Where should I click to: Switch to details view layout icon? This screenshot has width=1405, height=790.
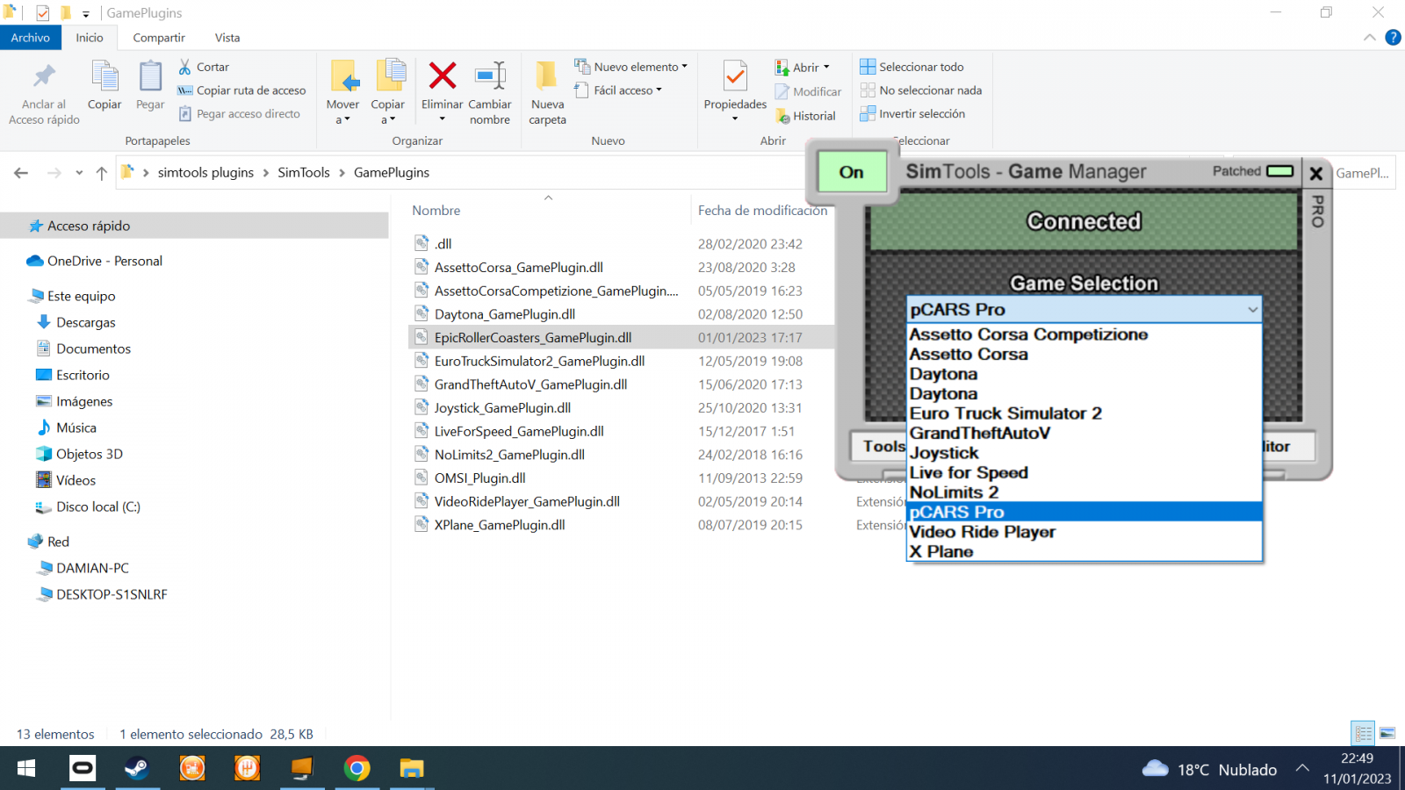pos(1363,733)
